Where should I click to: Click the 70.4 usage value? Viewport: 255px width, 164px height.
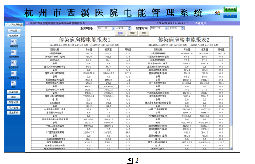tap(221, 83)
